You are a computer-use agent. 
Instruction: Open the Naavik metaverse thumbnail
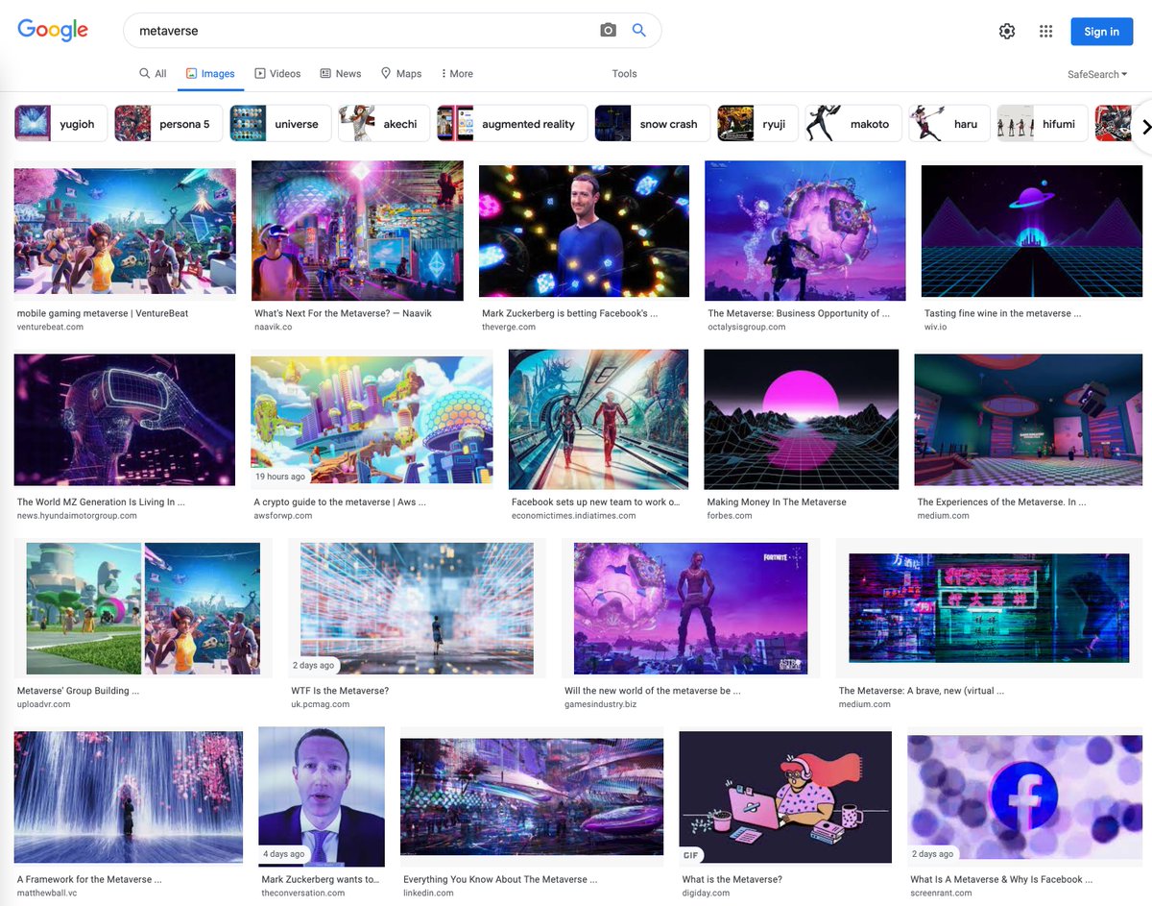point(357,231)
